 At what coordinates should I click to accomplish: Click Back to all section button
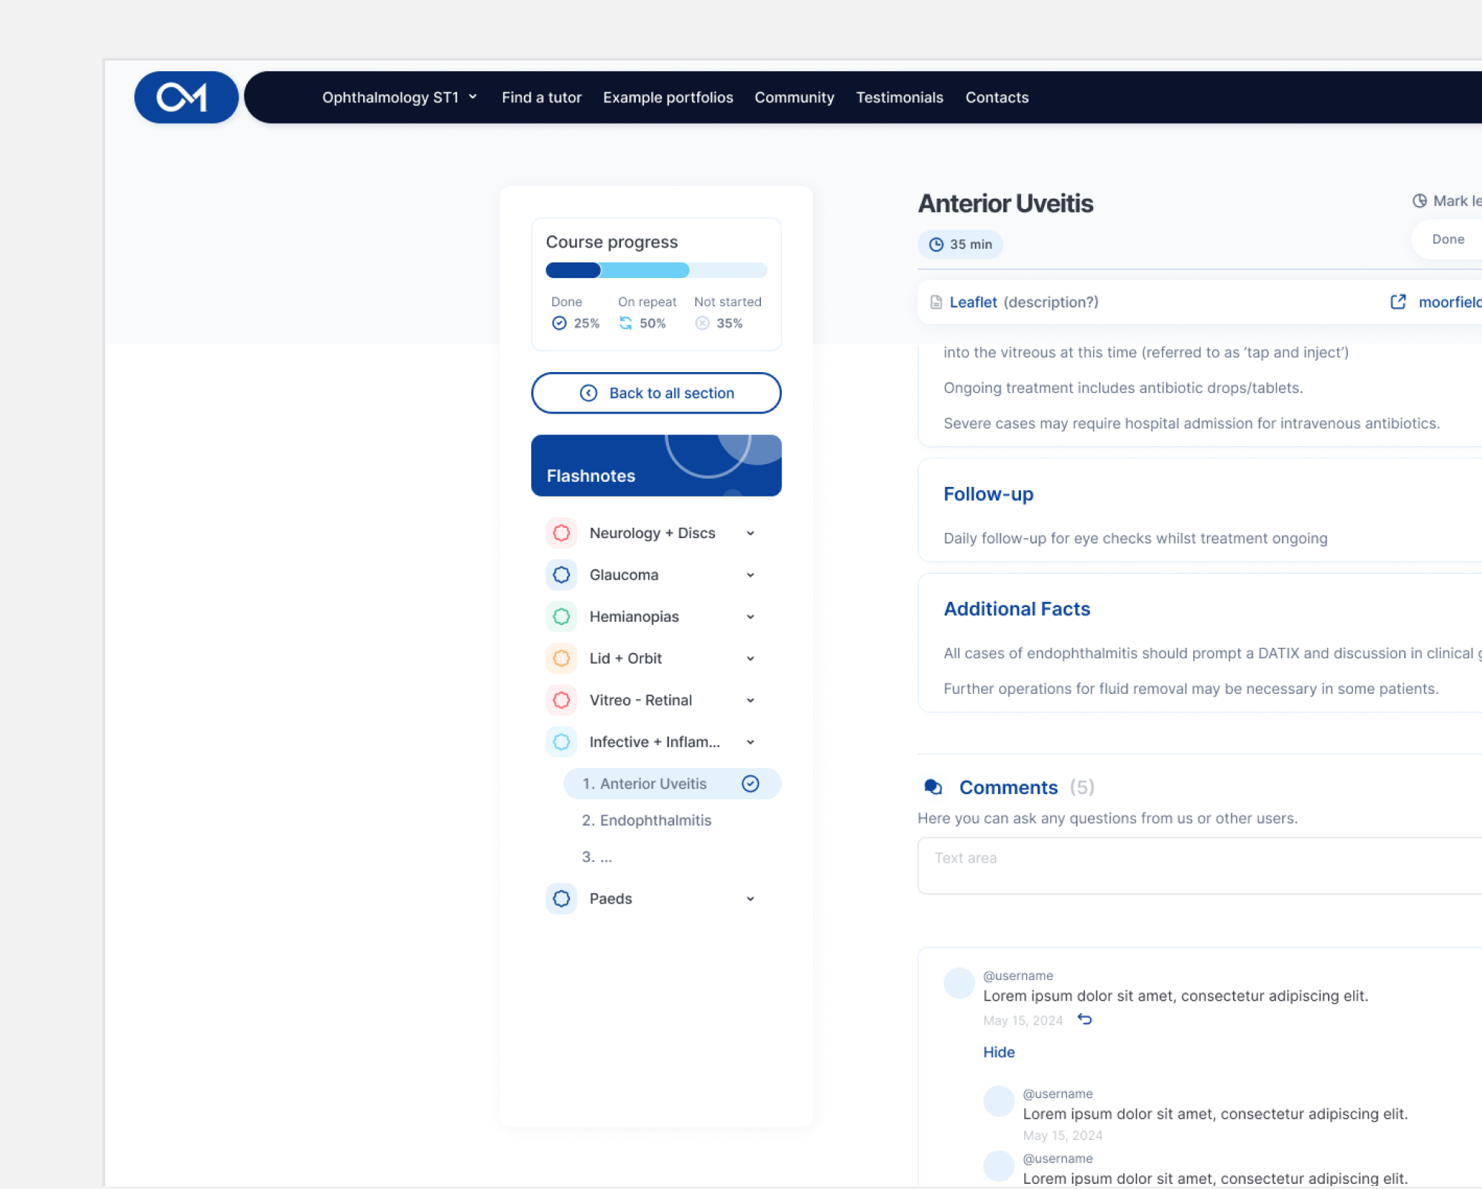(656, 393)
